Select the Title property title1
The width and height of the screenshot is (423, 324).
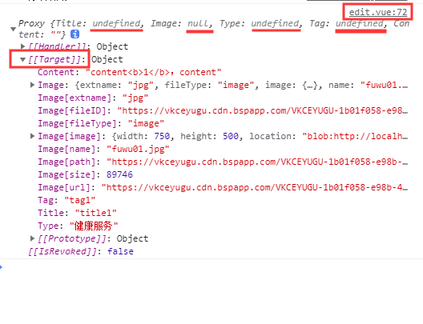(x=77, y=213)
